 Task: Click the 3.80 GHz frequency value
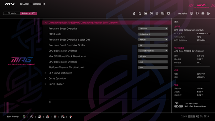(x=200, y=56)
